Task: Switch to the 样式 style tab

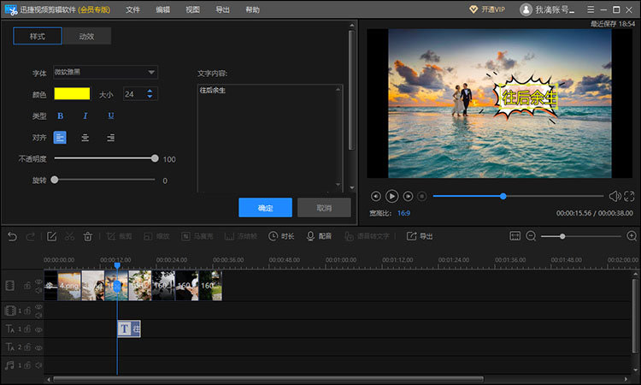Action: pos(38,36)
